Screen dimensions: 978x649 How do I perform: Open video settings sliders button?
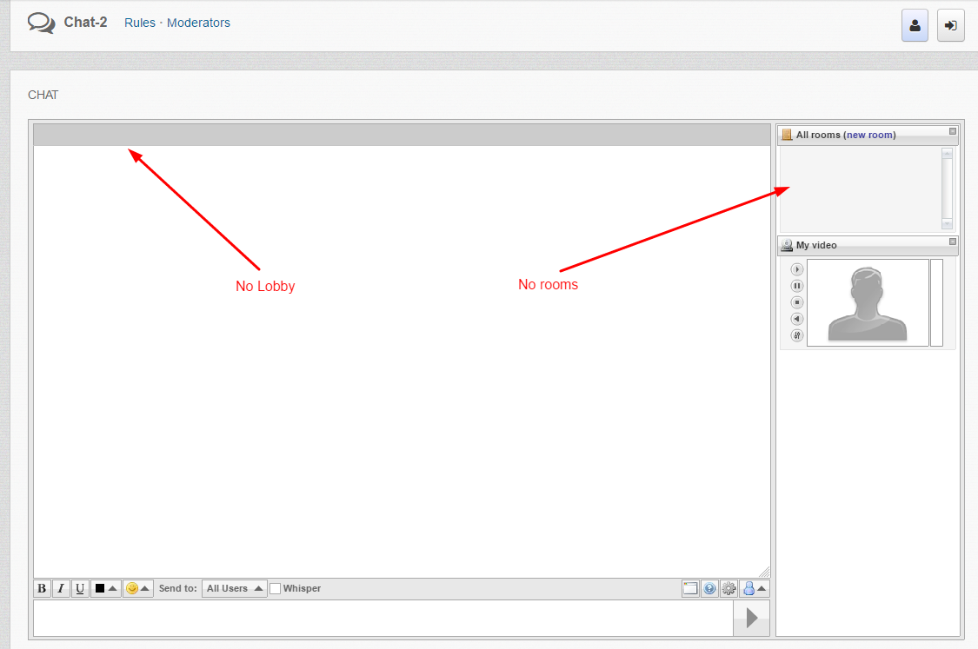[x=796, y=335]
